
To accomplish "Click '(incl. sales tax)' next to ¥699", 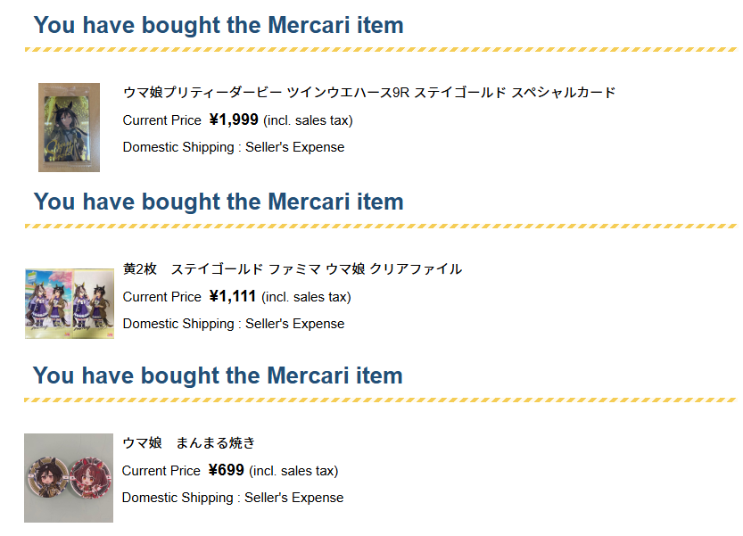I will (x=293, y=471).
